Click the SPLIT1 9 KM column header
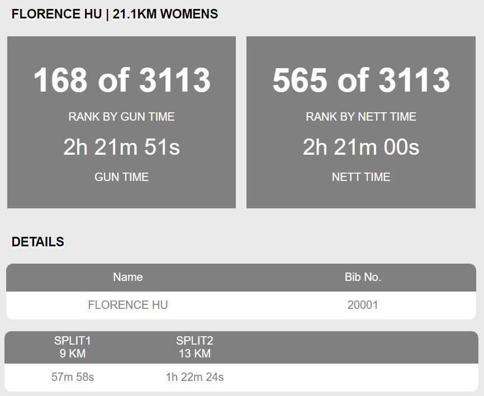Image resolution: width=484 pixels, height=396 pixels. tap(73, 347)
